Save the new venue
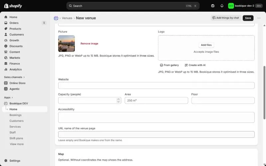This screenshot has width=266, height=166. pos(248,18)
